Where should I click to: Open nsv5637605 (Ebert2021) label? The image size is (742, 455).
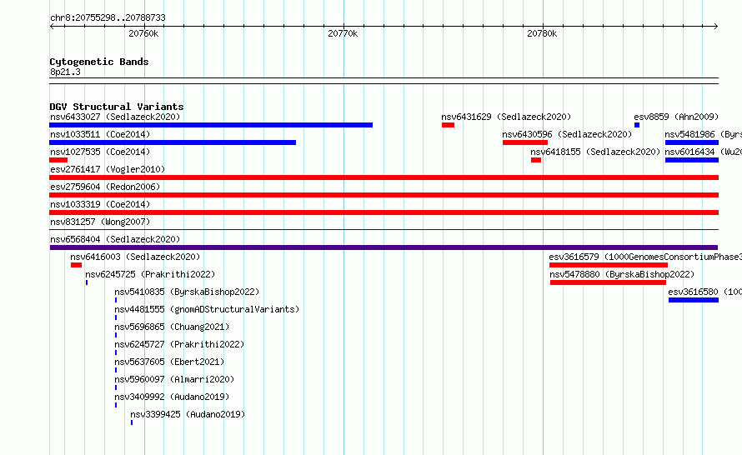click(x=169, y=362)
